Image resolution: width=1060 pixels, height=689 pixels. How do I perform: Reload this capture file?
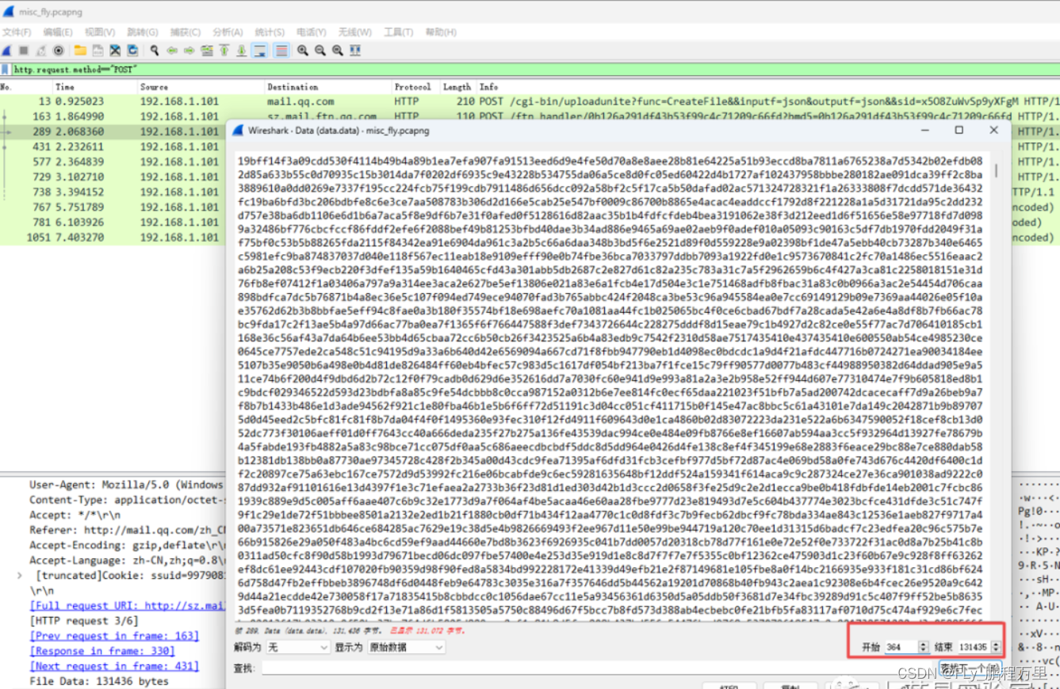click(133, 50)
